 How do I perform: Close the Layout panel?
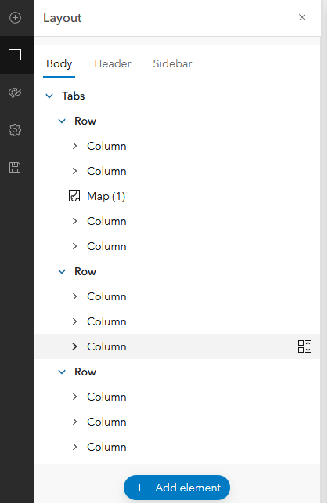pos(302,17)
